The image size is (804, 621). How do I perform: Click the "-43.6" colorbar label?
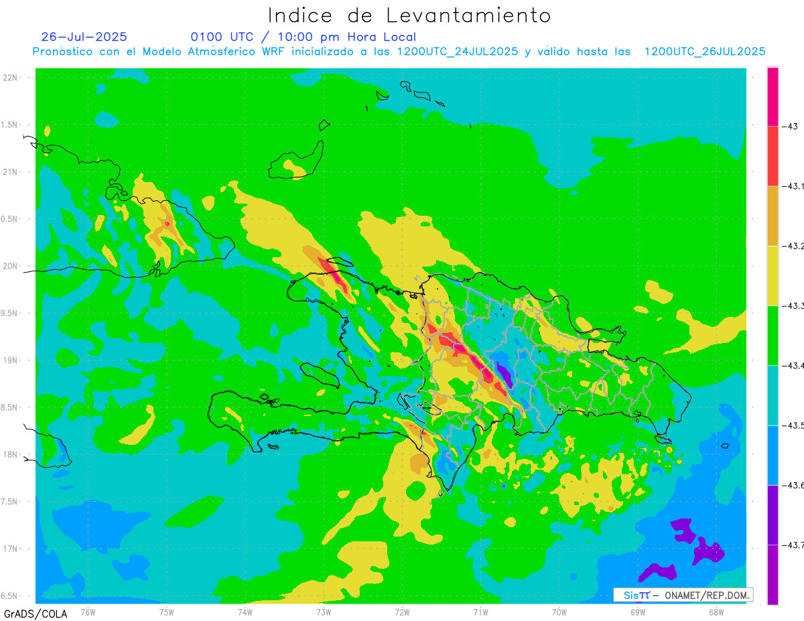point(793,485)
